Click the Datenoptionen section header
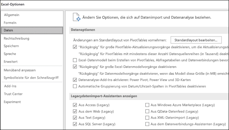The width and height of the screenshot is (229, 130). point(83,30)
